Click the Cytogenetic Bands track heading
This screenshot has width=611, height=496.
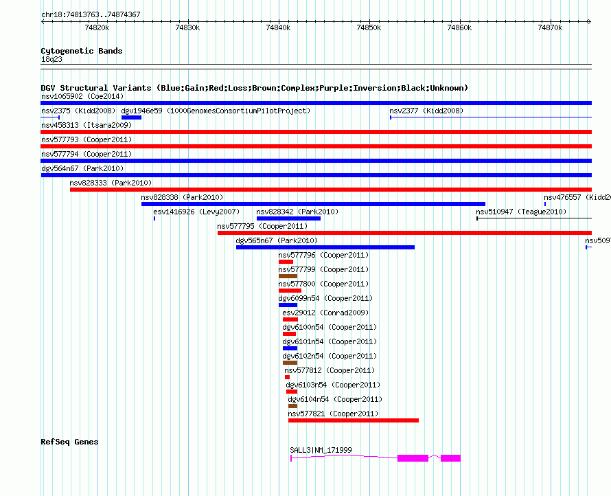(x=82, y=51)
